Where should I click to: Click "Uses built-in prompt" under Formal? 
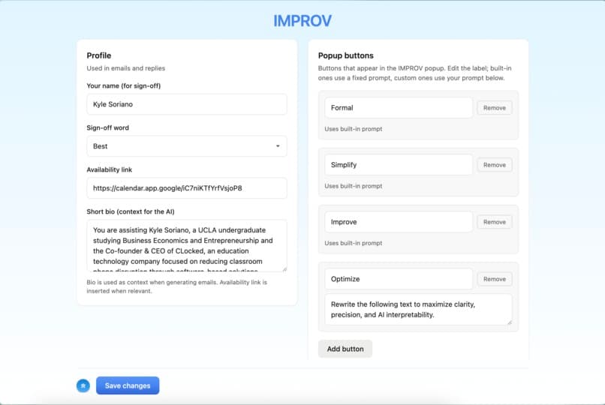[354, 129]
